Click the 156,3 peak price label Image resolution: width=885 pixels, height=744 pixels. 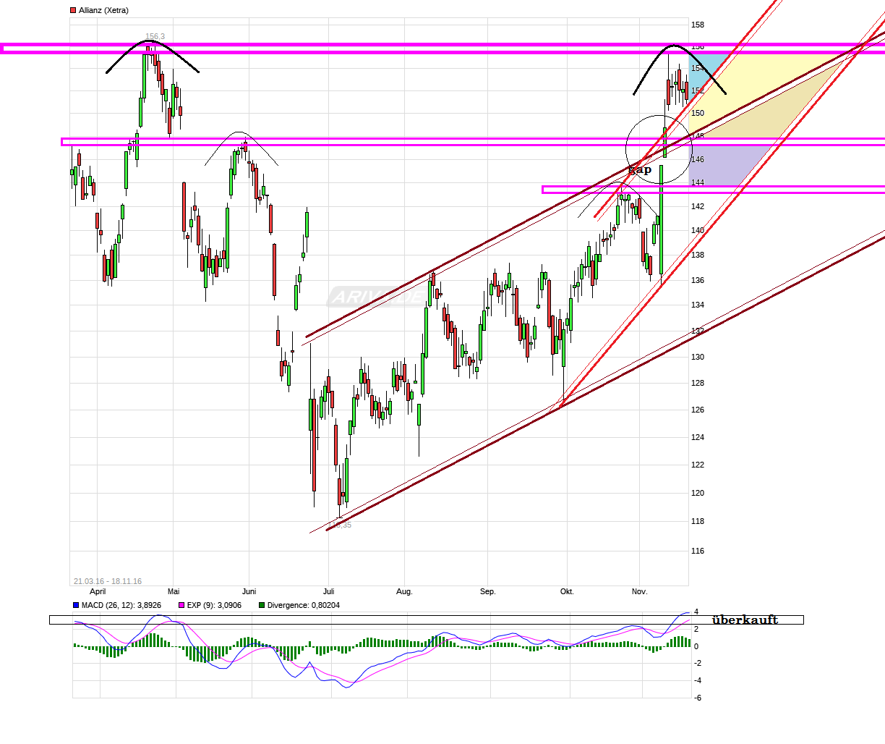(155, 35)
